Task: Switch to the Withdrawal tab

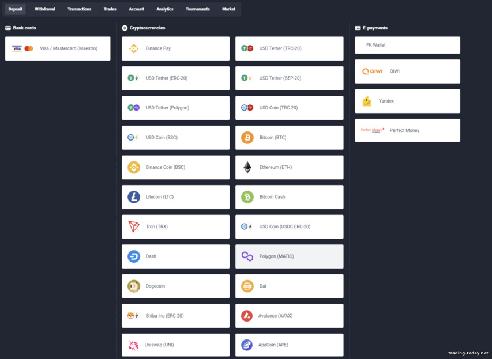Action: click(x=44, y=9)
